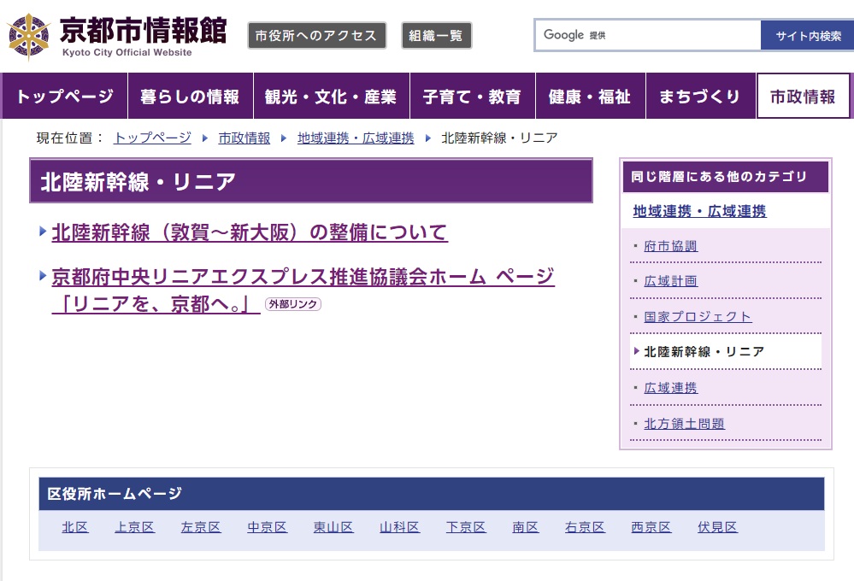
Task: Click 市政情報 in the breadcrumb trail
Action: pos(244,137)
